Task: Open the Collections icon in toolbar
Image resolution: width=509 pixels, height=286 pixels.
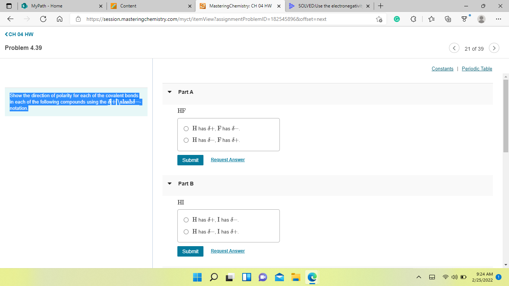Action: pos(447,19)
